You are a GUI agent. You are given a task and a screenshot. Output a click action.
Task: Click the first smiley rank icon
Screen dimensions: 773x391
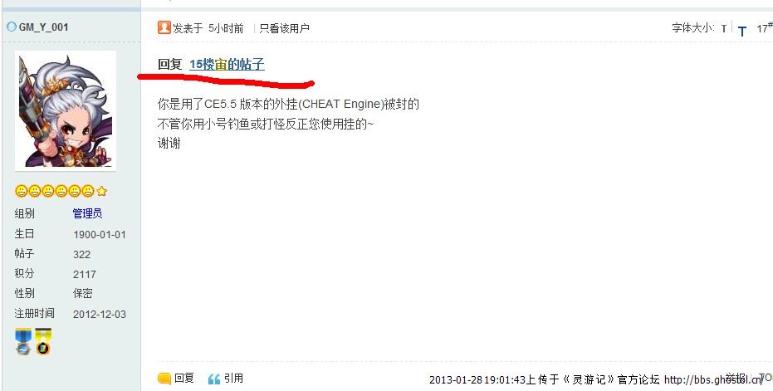[21, 191]
